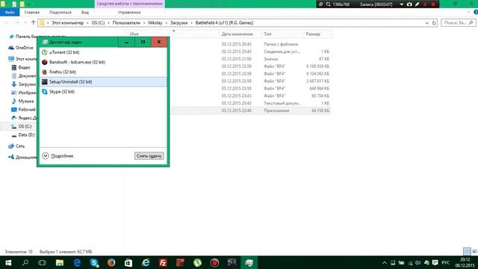Open Музыка folder in navigation pane
The width and height of the screenshot is (478, 269).
pyautogui.click(x=22, y=101)
